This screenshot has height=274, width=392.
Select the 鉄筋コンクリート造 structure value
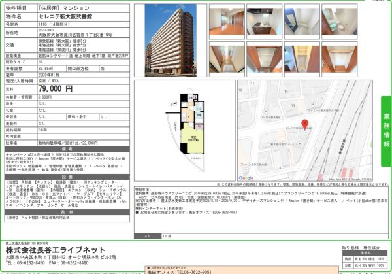[x=83, y=56]
